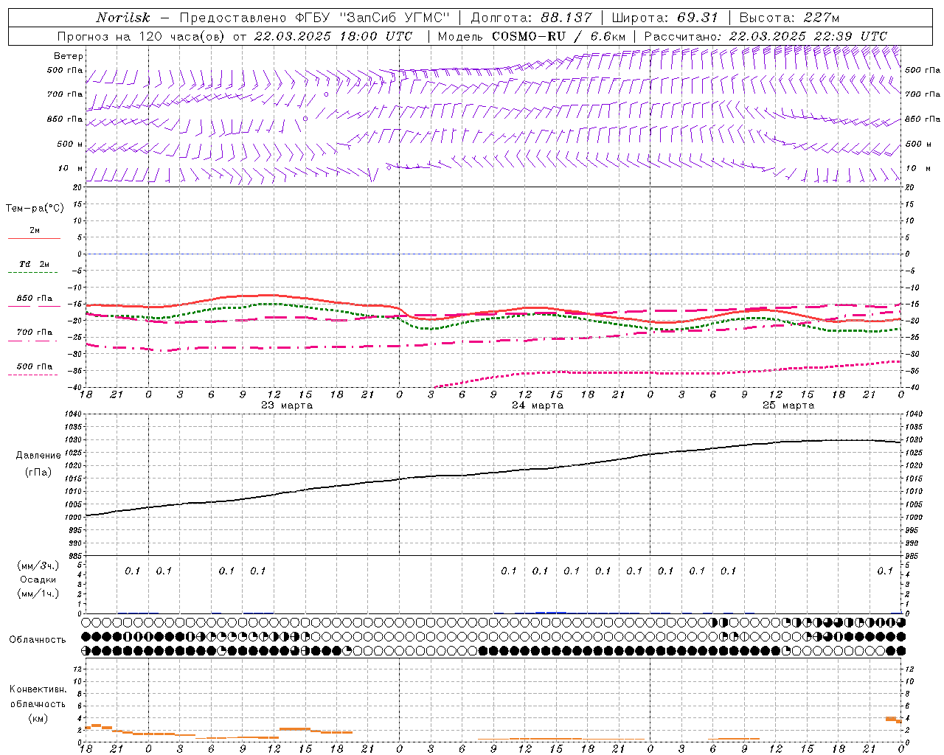Click the '500 гПа' temperature legend entry
This screenshot has height=755, width=944.
(34, 366)
